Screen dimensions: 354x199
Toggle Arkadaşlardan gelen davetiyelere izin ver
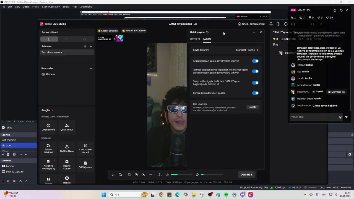tap(255, 61)
